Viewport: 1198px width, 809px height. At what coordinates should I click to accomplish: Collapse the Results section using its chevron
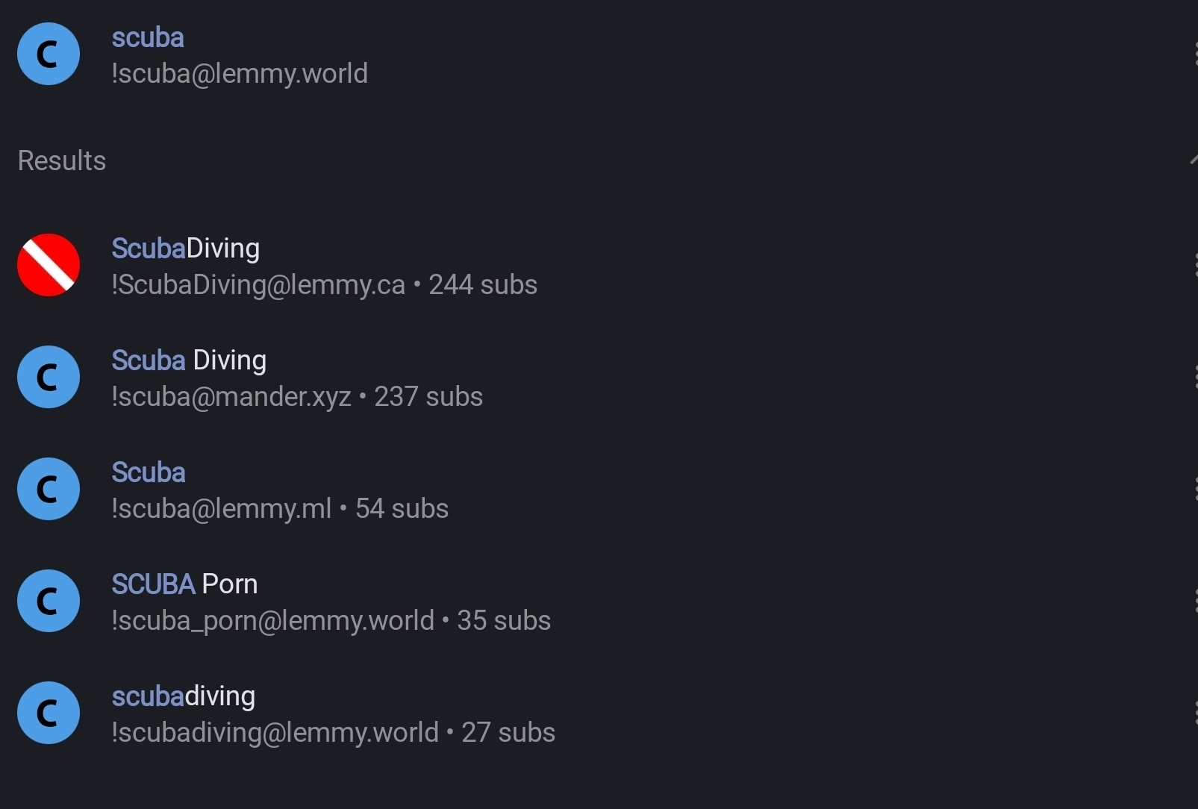tap(1192, 160)
